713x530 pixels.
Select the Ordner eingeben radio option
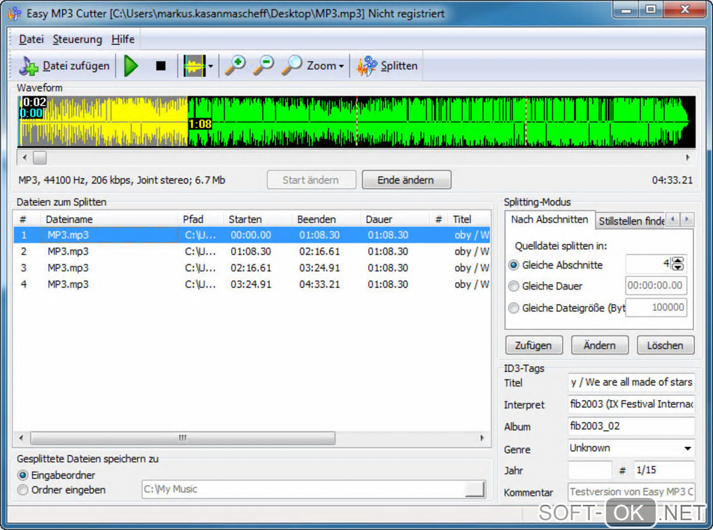click(23, 490)
